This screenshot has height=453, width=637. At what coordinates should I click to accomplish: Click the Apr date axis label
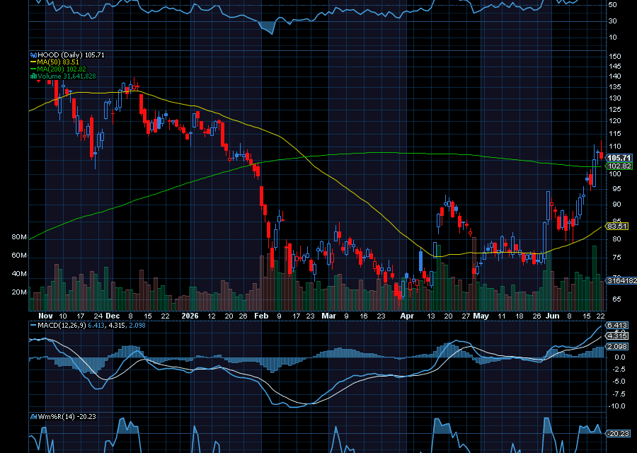(x=407, y=316)
